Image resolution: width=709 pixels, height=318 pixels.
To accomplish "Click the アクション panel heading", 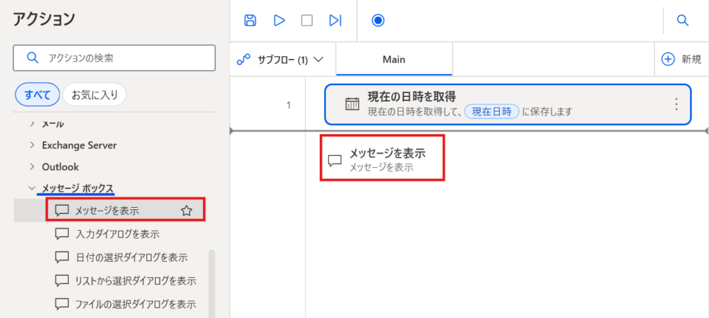I will tap(44, 19).
